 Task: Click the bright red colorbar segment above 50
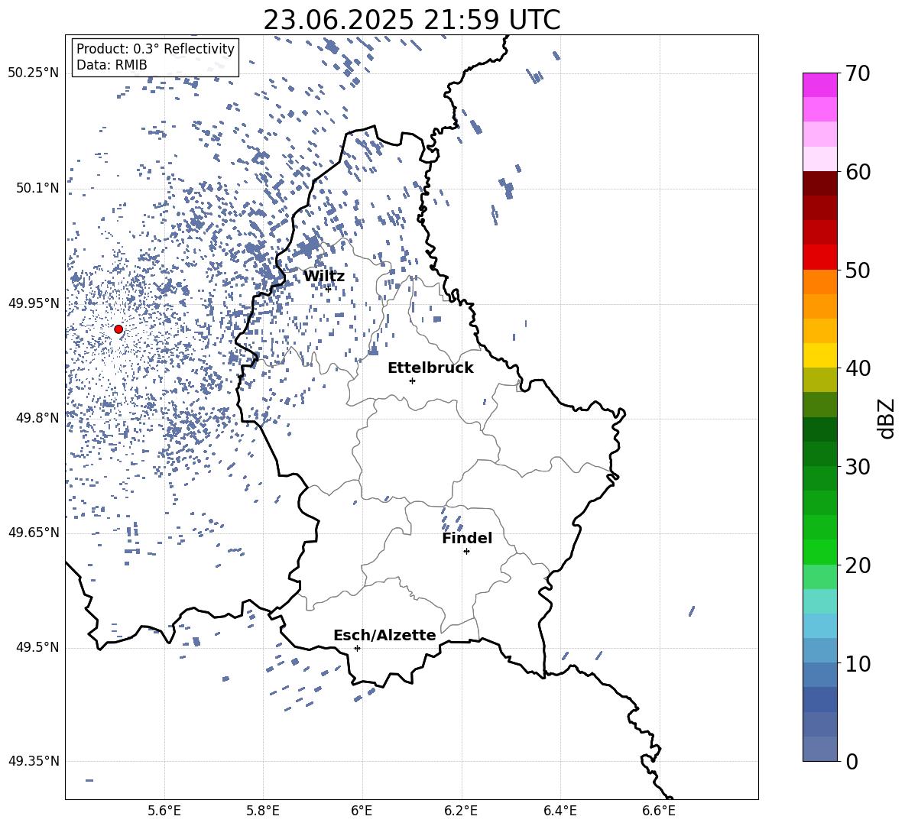click(x=819, y=258)
